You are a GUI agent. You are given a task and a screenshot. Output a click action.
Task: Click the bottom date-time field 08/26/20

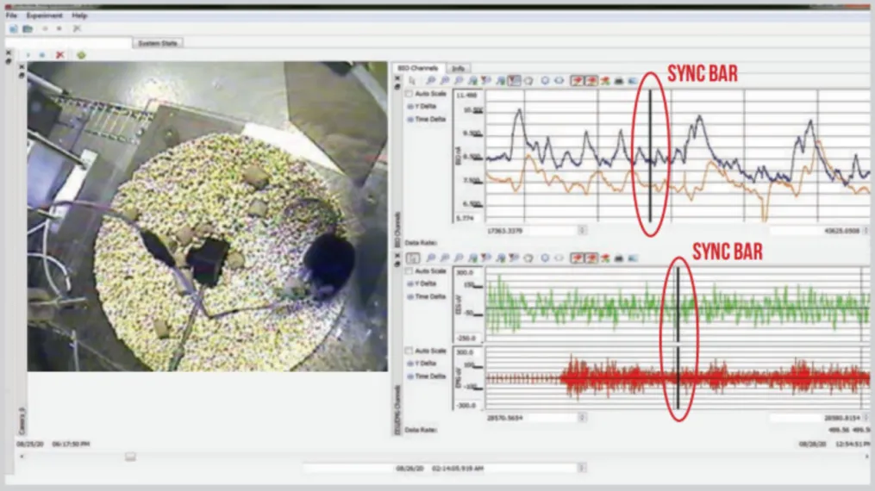(x=441, y=468)
